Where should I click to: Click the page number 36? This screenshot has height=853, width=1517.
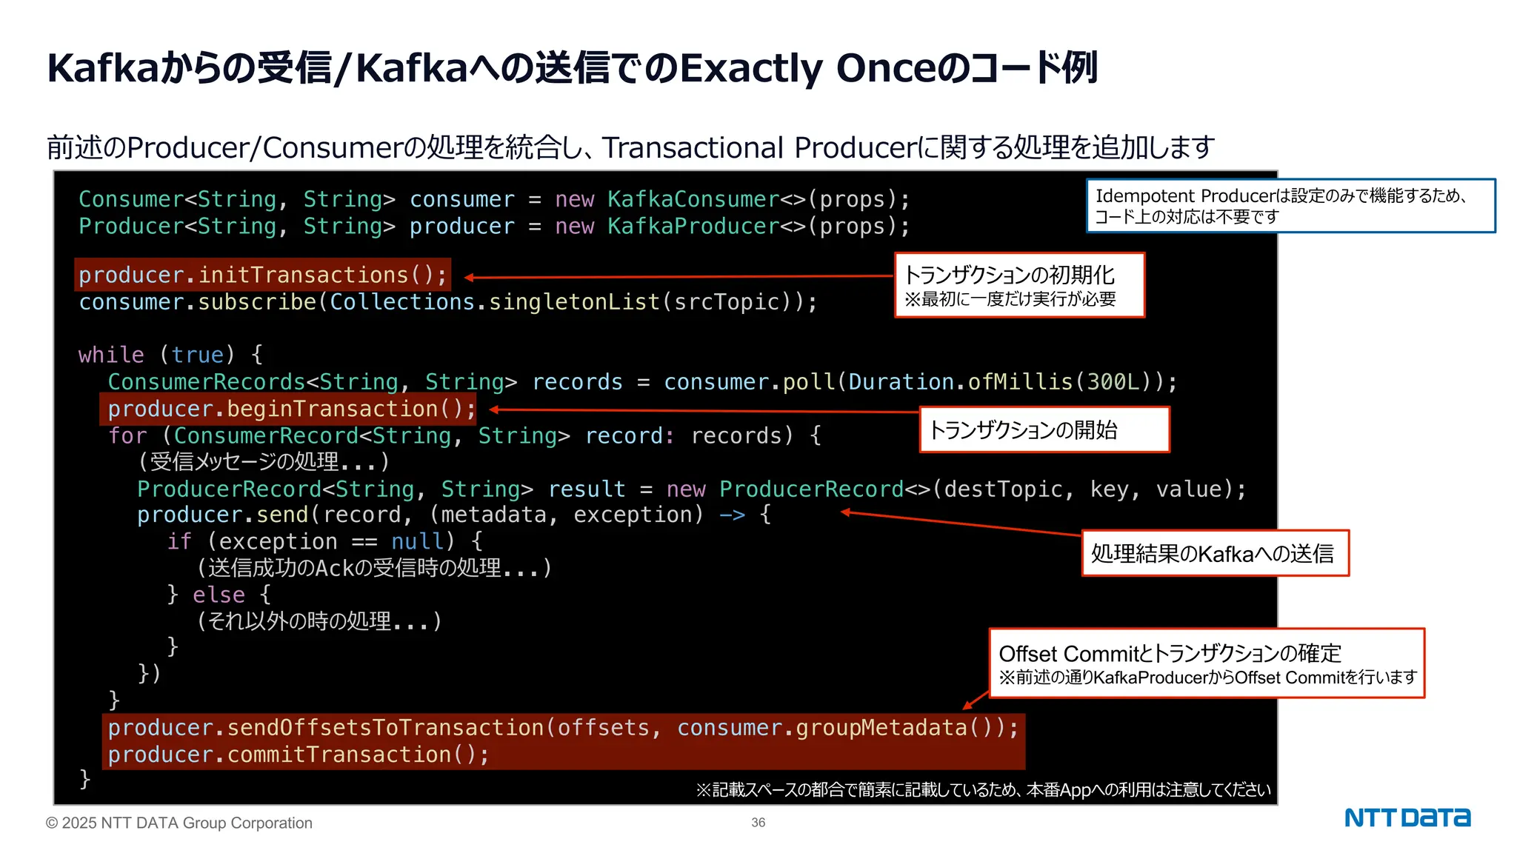point(758,823)
